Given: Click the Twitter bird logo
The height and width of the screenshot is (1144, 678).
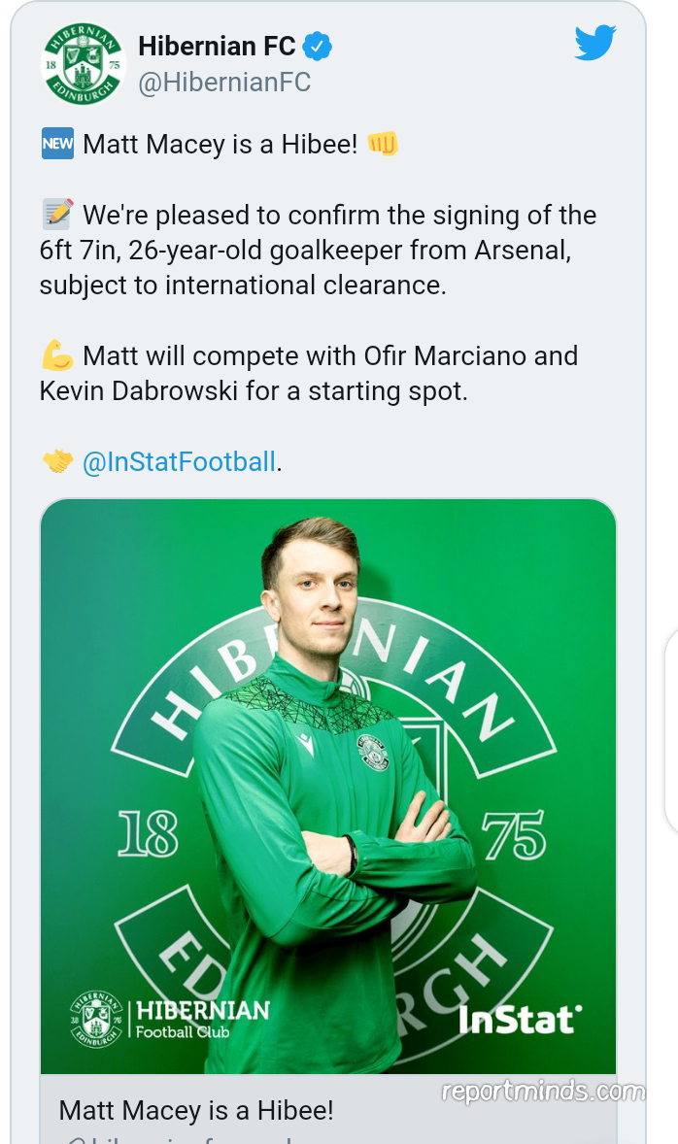Looking at the screenshot, I should [594, 43].
